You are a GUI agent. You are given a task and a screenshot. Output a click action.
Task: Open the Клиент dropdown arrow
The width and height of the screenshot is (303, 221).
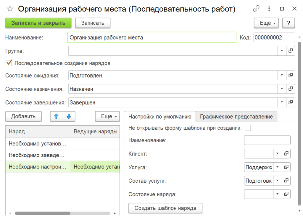[277, 153]
